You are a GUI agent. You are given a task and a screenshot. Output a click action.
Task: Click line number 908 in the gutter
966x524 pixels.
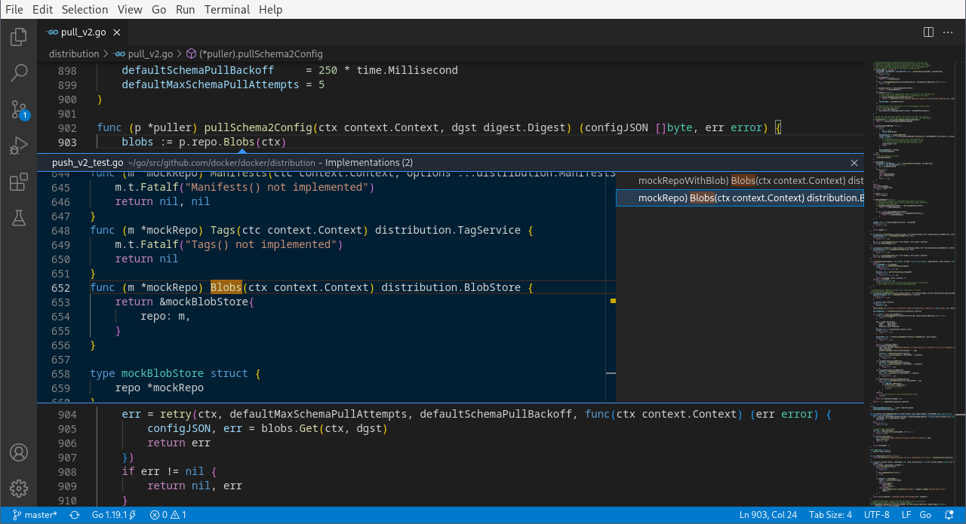pyautogui.click(x=67, y=471)
